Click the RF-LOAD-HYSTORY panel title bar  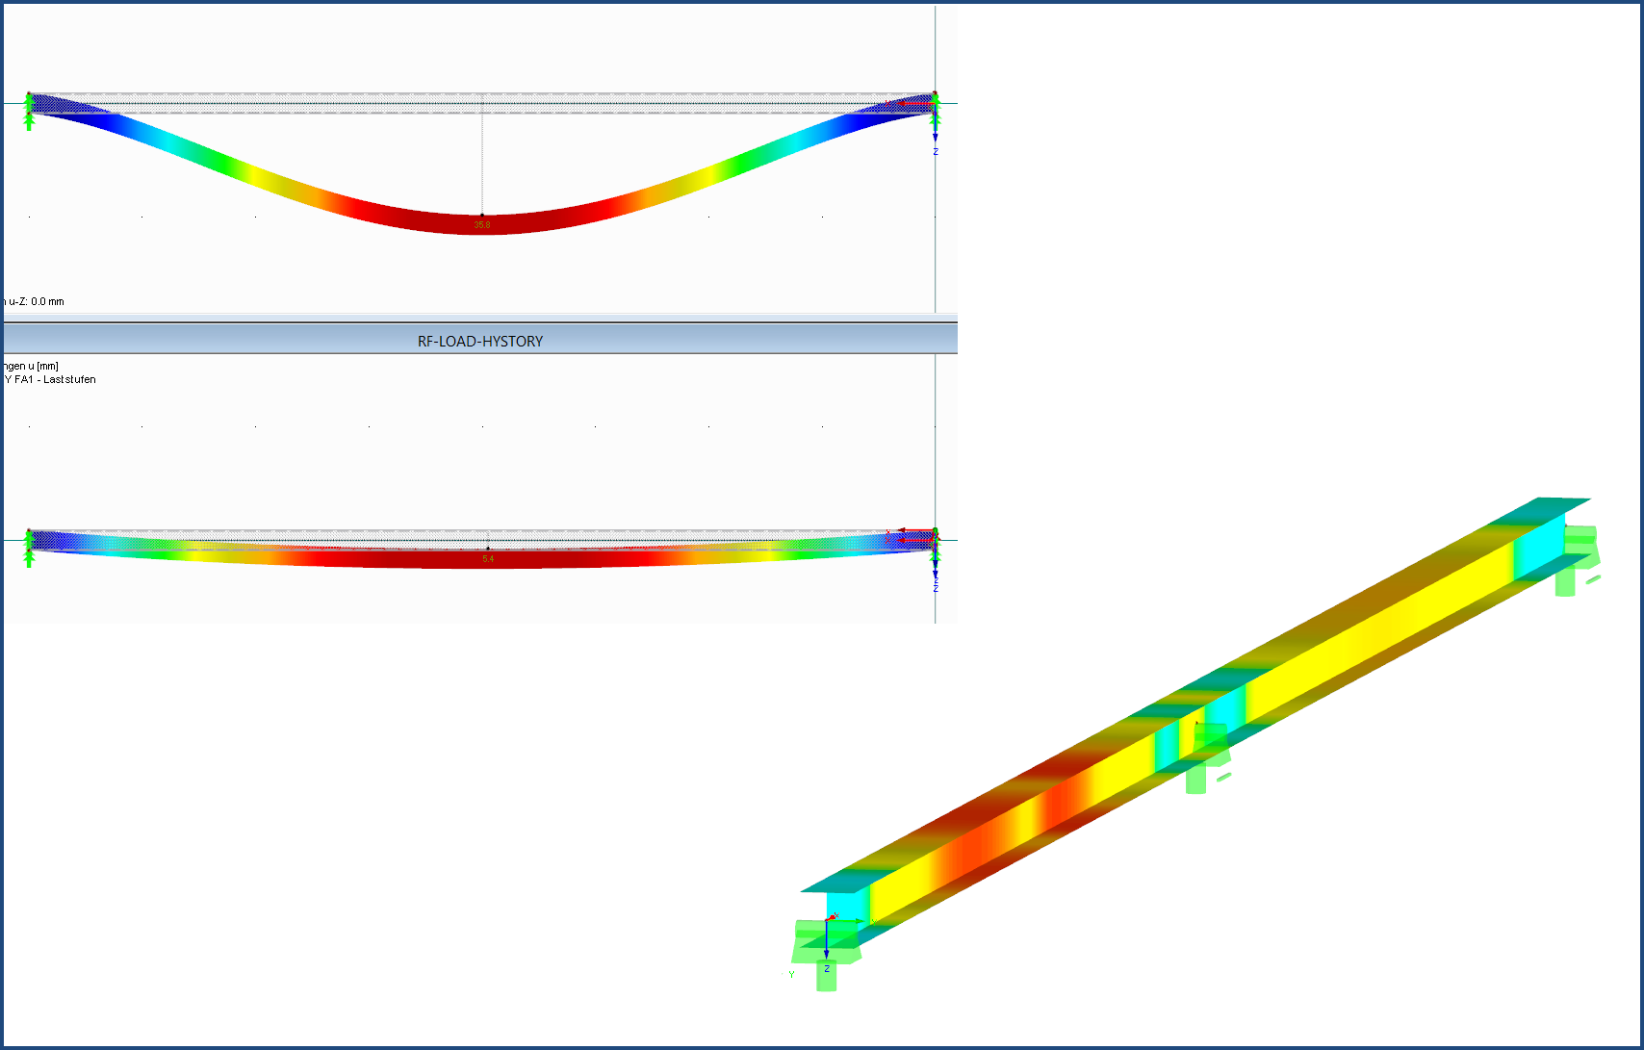click(480, 341)
